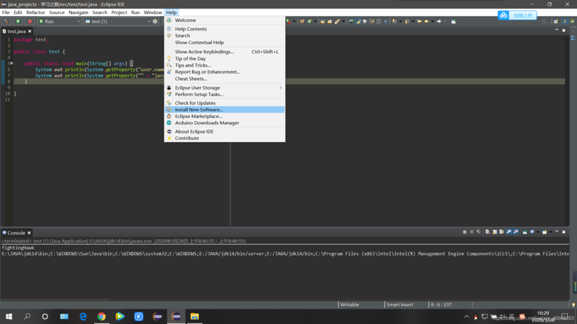Click the console horizontal scrollbar

coord(55,299)
